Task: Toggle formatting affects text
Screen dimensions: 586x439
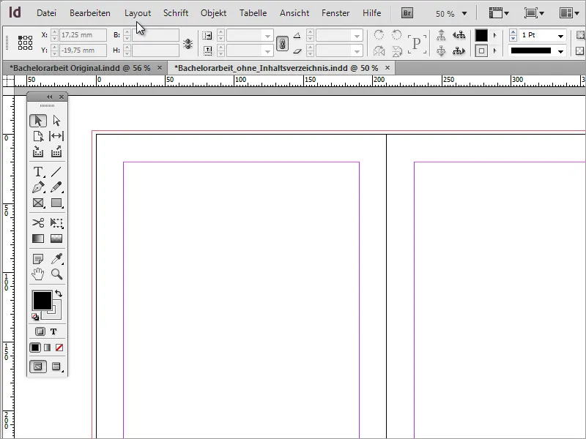Action: 53,331
